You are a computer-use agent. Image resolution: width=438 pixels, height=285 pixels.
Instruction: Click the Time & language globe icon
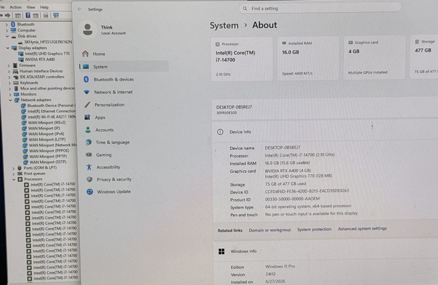tap(89, 142)
